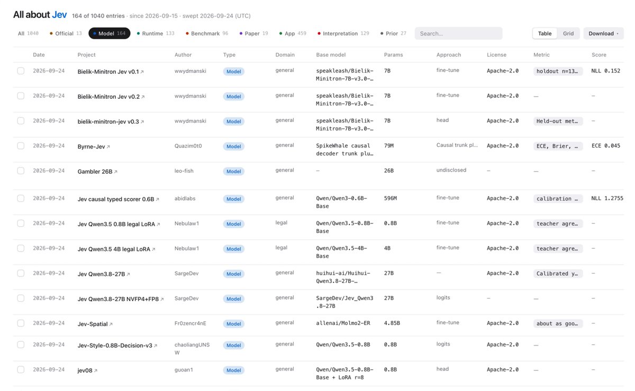Tick checkbox for Jev Qwen3.8-27B row
The image size is (635, 391).
(x=21, y=273)
